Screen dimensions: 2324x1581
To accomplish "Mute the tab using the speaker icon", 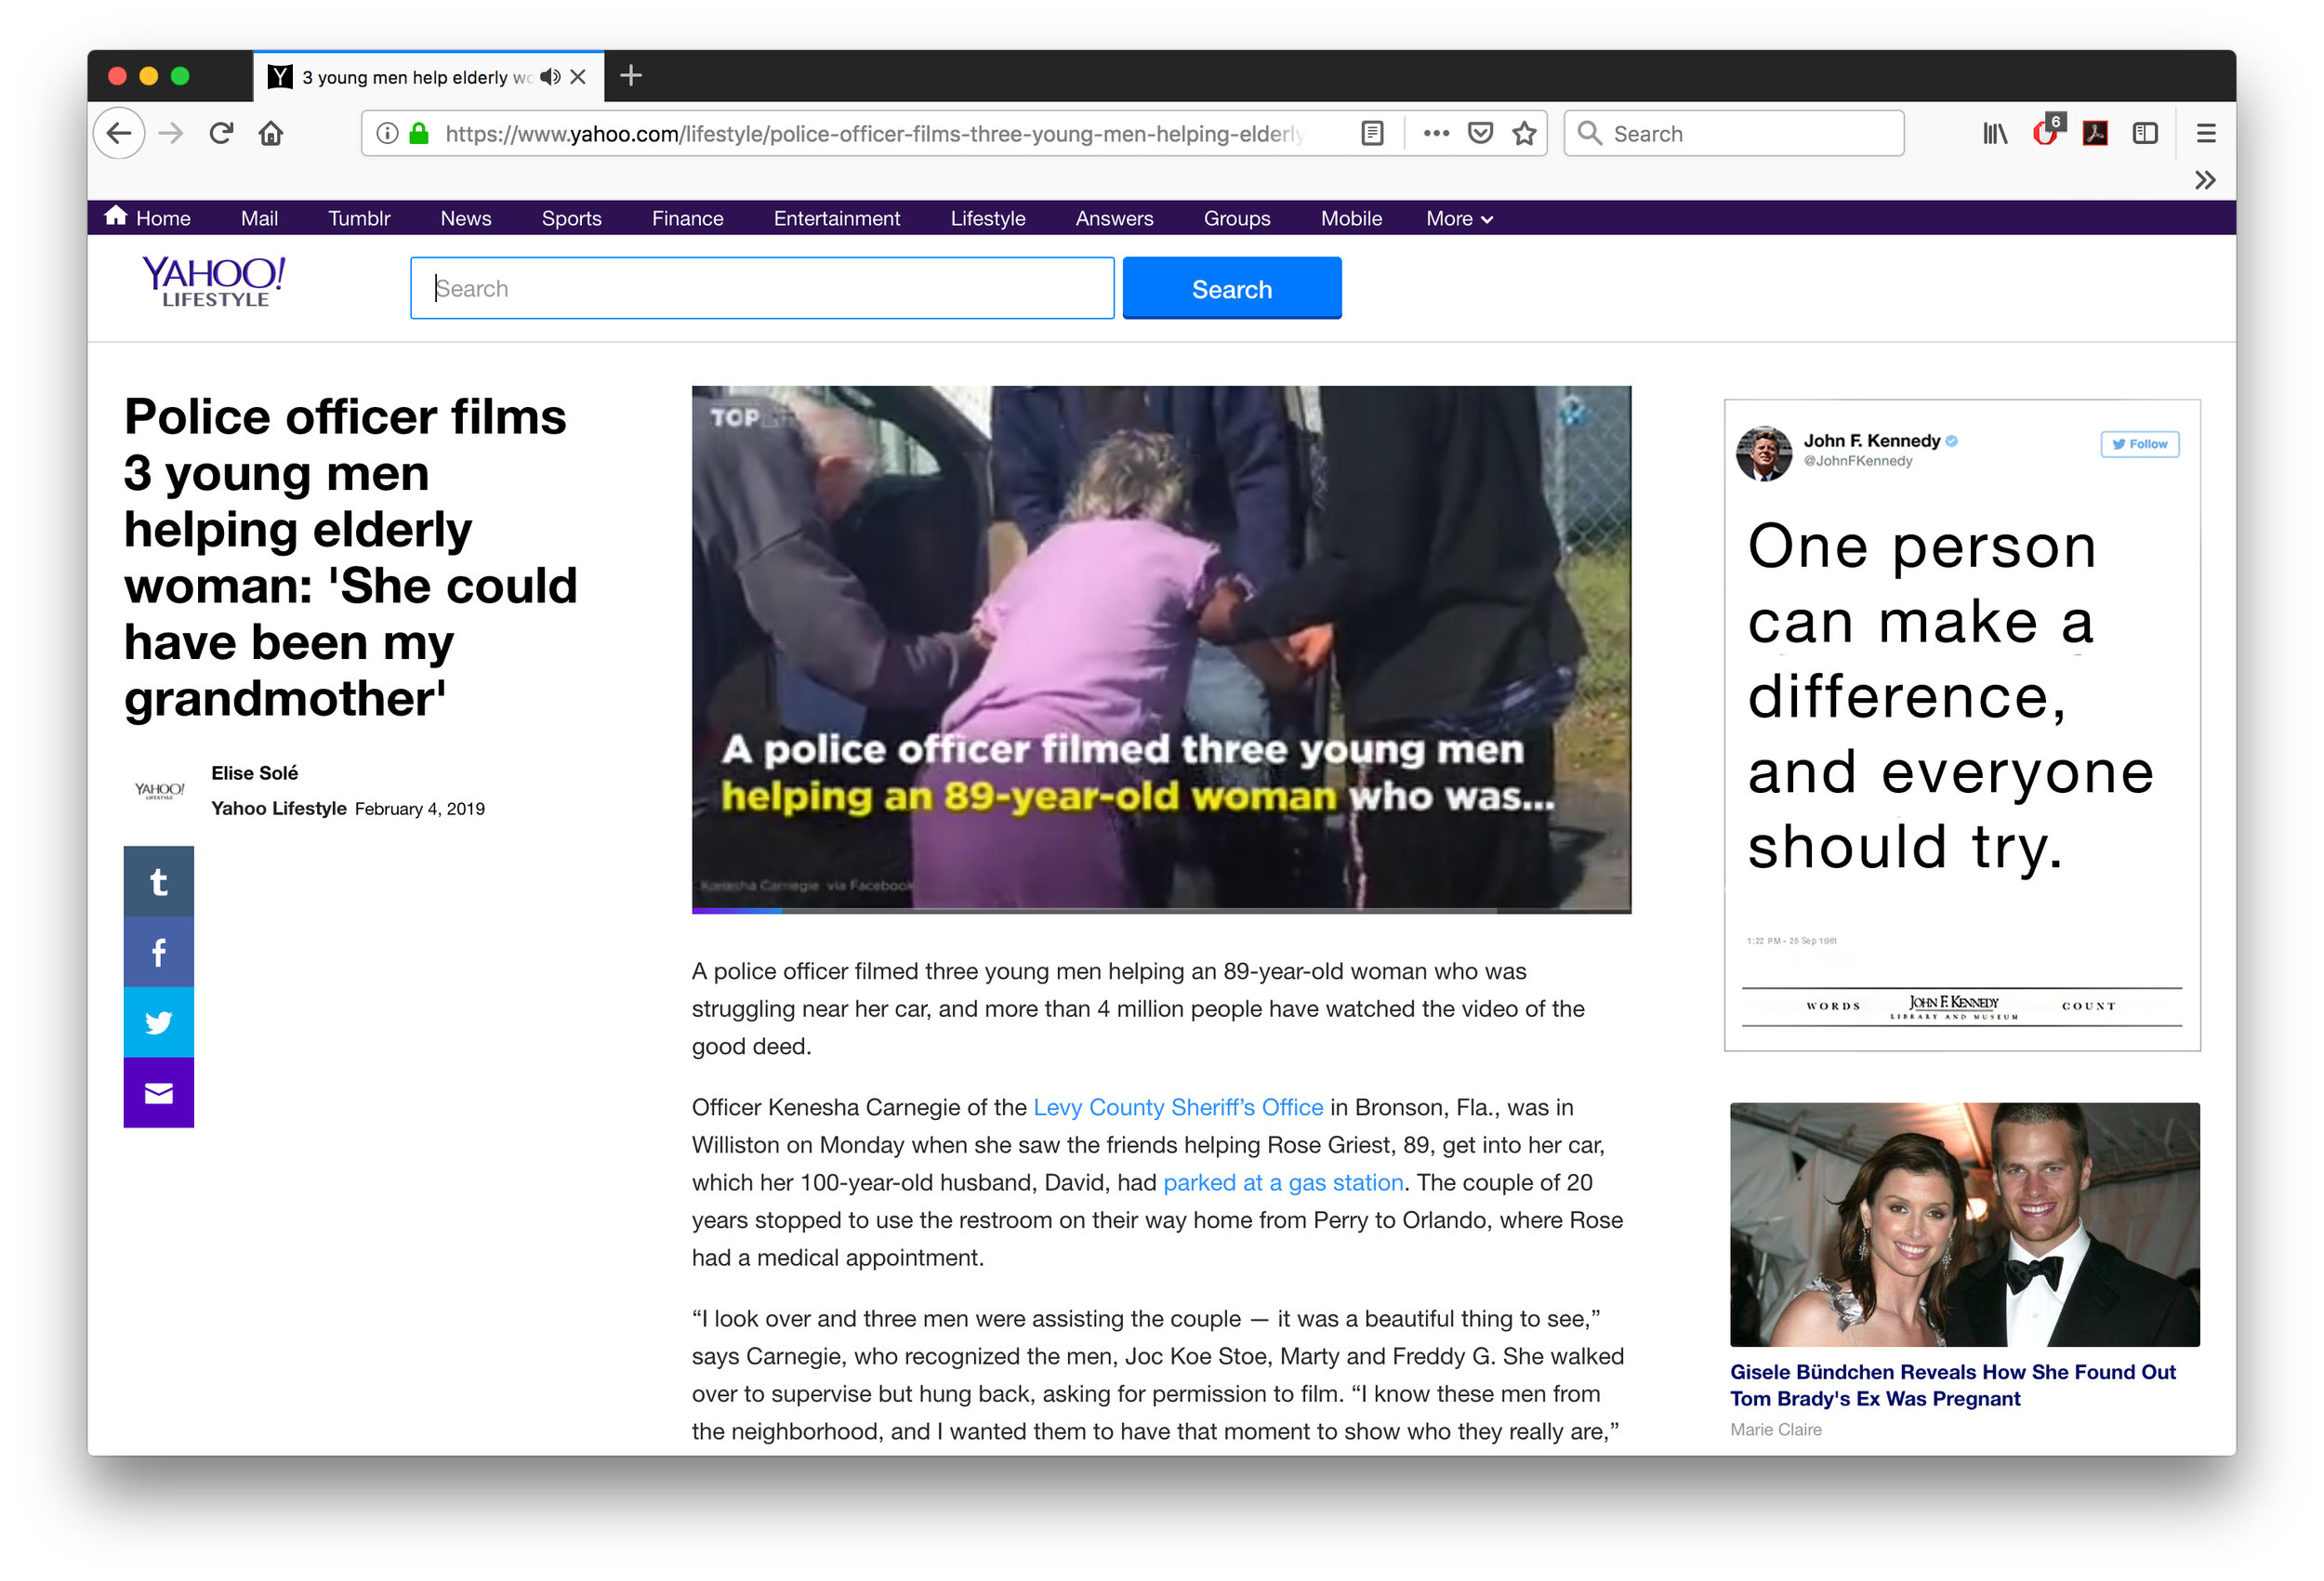I will [550, 77].
